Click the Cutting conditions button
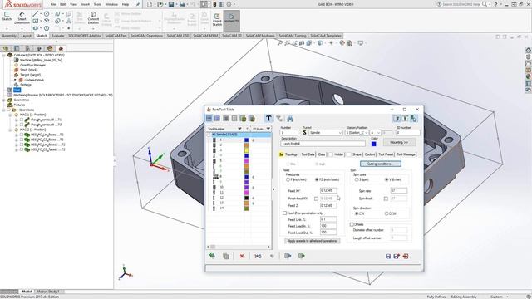 pos(381,164)
